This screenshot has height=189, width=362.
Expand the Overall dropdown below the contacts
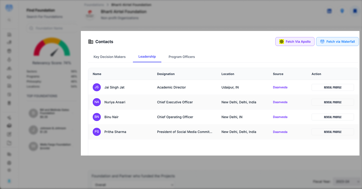133,185
